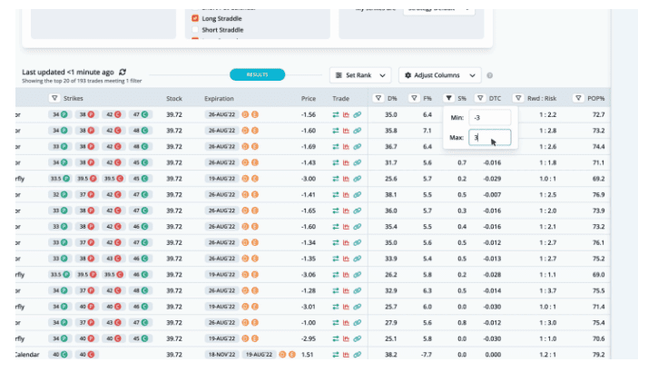Click the Max filter input field
Screen dimensions: 648x372
[490, 138]
